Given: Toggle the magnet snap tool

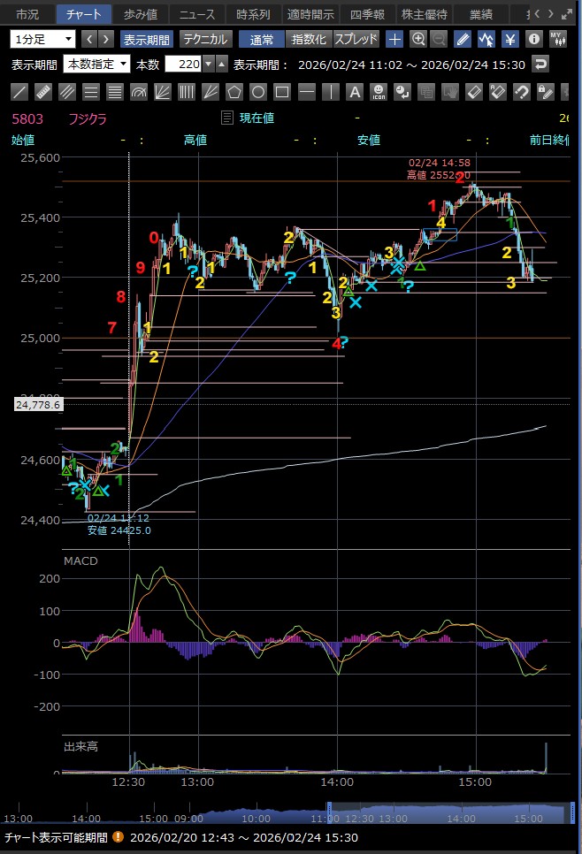Looking at the screenshot, I should tap(521, 91).
